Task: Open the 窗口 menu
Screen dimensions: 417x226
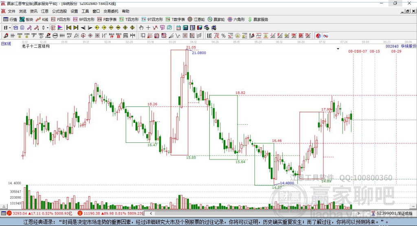Action: click(x=96, y=11)
